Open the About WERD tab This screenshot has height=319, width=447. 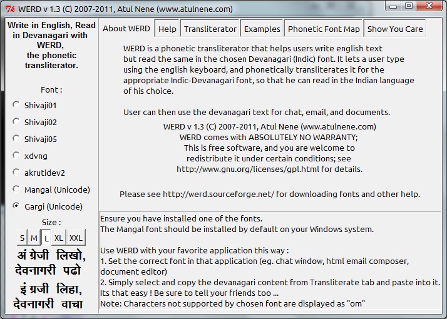coord(126,29)
